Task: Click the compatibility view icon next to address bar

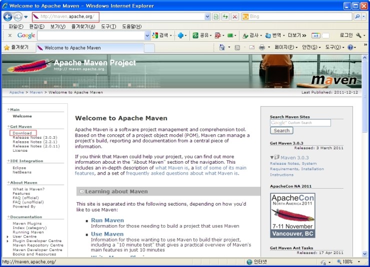Action: pyautogui.click(x=216, y=16)
